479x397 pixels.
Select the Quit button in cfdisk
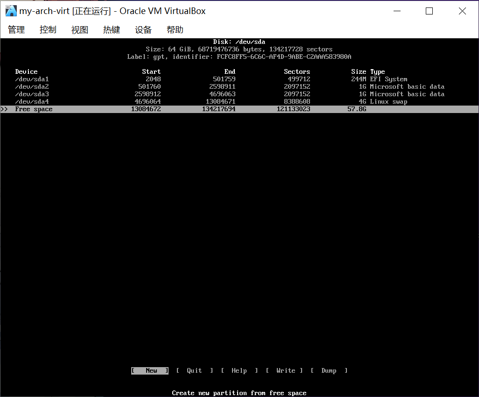click(x=194, y=371)
